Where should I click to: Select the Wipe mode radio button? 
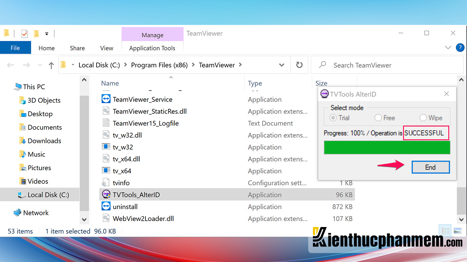[x=423, y=118]
